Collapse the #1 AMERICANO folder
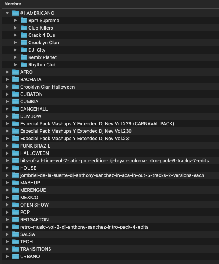 click(x=7, y=13)
